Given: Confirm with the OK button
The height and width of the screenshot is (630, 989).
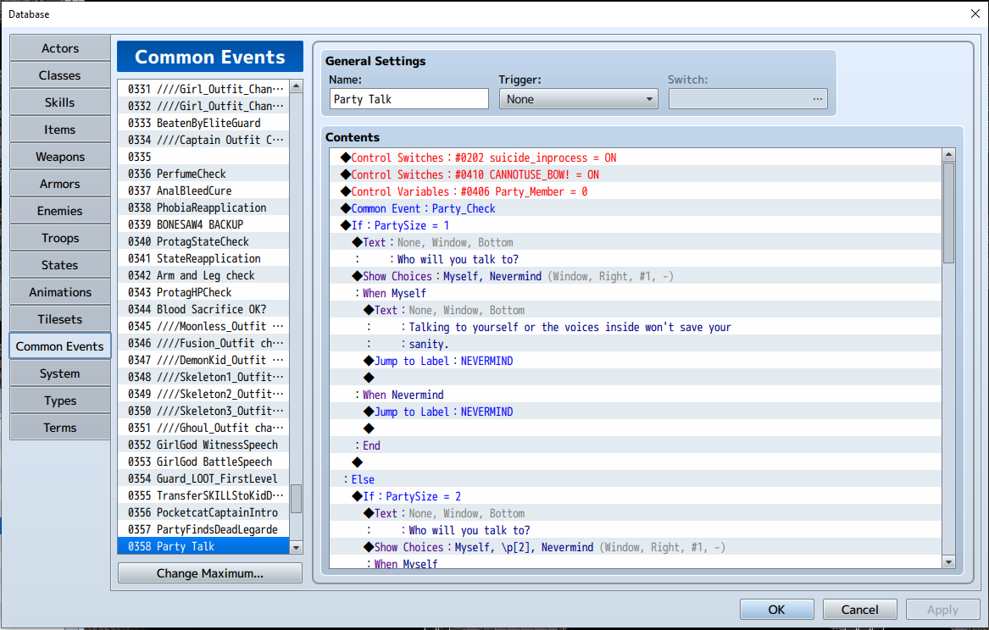Looking at the screenshot, I should click(x=776, y=609).
